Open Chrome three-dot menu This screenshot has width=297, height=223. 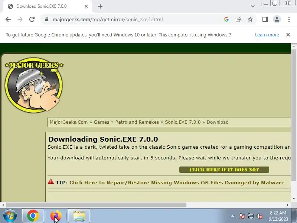[x=289, y=19]
